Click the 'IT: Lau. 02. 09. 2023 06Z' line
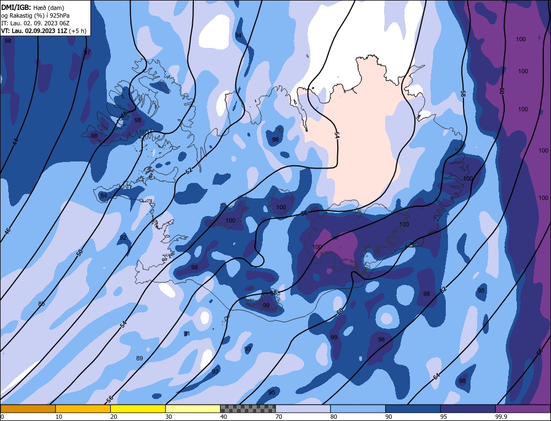The width and height of the screenshot is (551, 421). (x=35, y=23)
